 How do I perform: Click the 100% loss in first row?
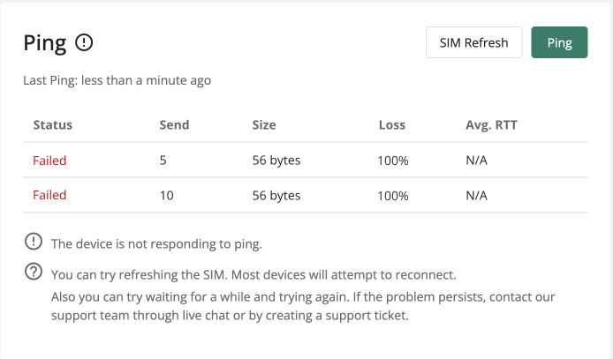pyautogui.click(x=393, y=161)
